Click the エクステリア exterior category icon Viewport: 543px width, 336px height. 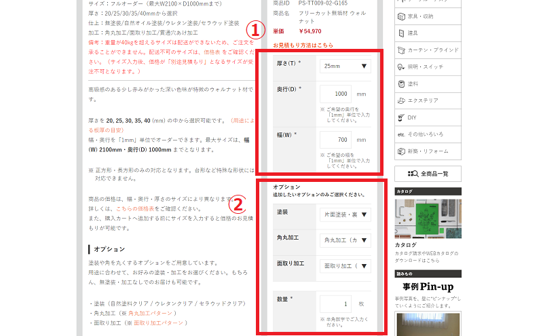point(402,100)
